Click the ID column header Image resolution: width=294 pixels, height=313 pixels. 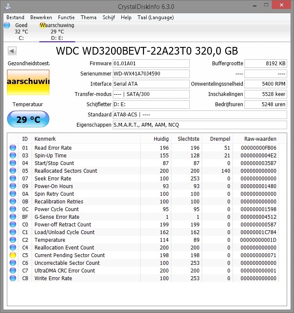coord(25,139)
